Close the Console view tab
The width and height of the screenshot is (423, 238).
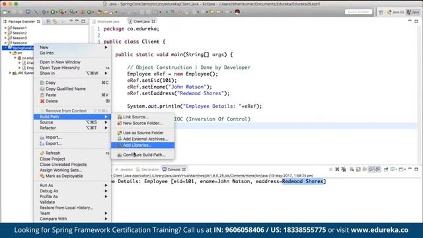184,169
